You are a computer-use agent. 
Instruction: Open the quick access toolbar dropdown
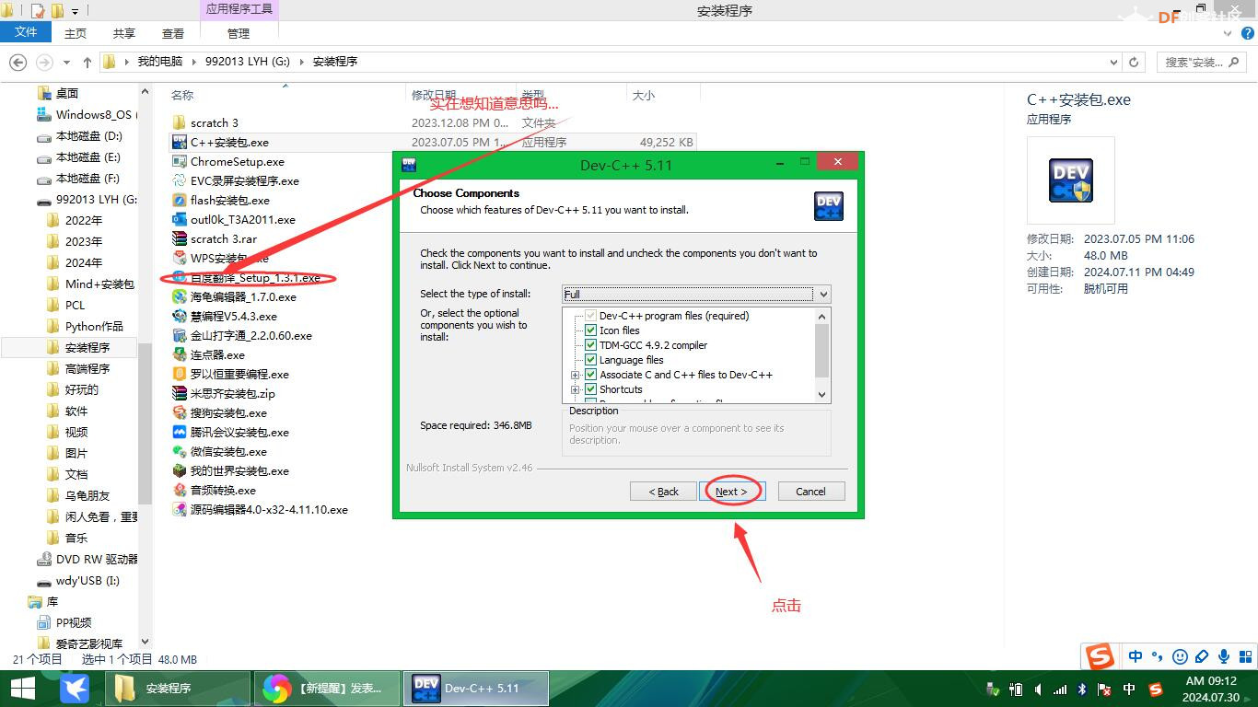pyautogui.click(x=76, y=12)
